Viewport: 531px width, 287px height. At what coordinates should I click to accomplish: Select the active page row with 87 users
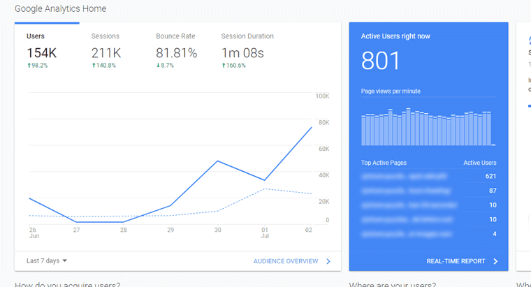click(x=429, y=191)
